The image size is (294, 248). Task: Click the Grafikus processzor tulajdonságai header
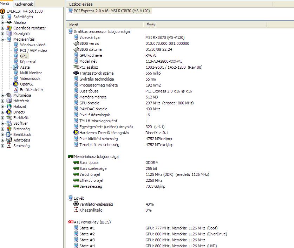[102, 32]
